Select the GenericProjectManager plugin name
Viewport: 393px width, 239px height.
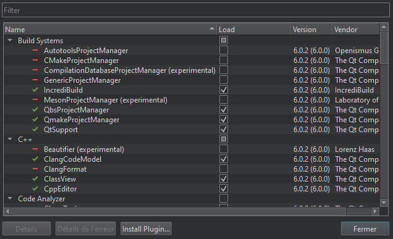[x=82, y=80]
